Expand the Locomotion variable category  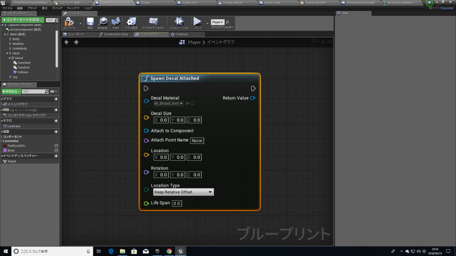[2, 141]
